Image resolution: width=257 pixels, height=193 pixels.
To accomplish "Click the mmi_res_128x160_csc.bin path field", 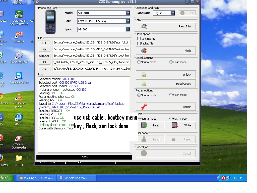I will [91, 69].
